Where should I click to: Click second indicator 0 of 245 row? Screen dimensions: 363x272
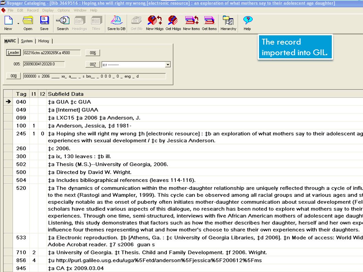tap(42, 137)
